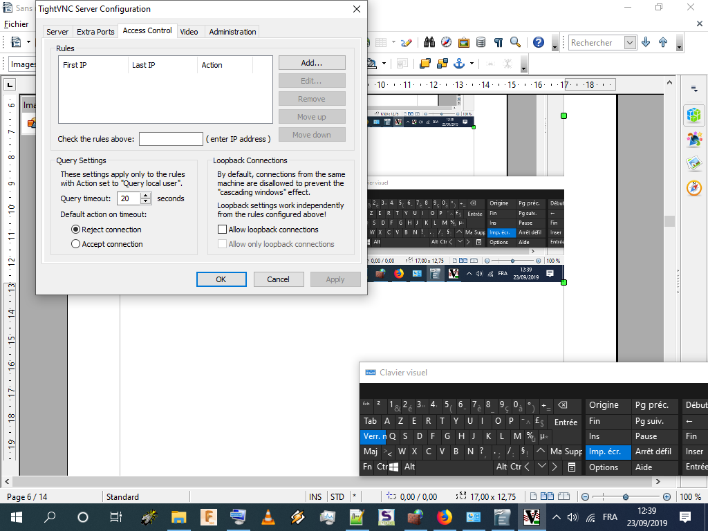Image resolution: width=708 pixels, height=531 pixels.
Task: Open File Explorer from the taskbar
Action: (179, 517)
